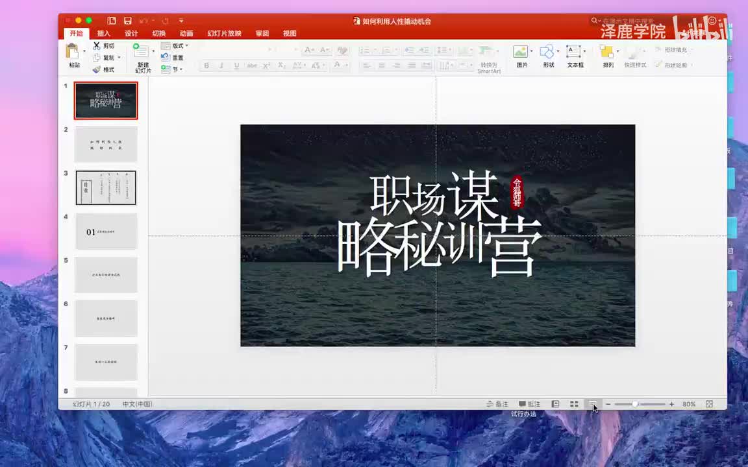
Task: Click Convert to SmartArt (转换为SmartArt) icon
Action: (x=486, y=51)
